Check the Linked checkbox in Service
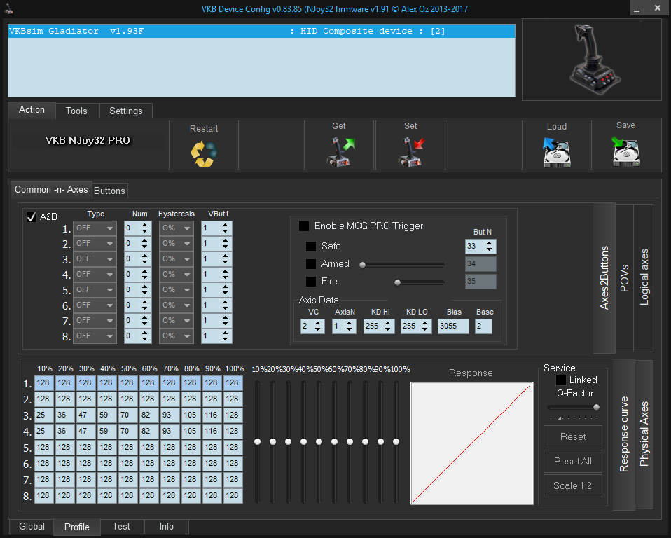671x538 pixels. coord(560,380)
